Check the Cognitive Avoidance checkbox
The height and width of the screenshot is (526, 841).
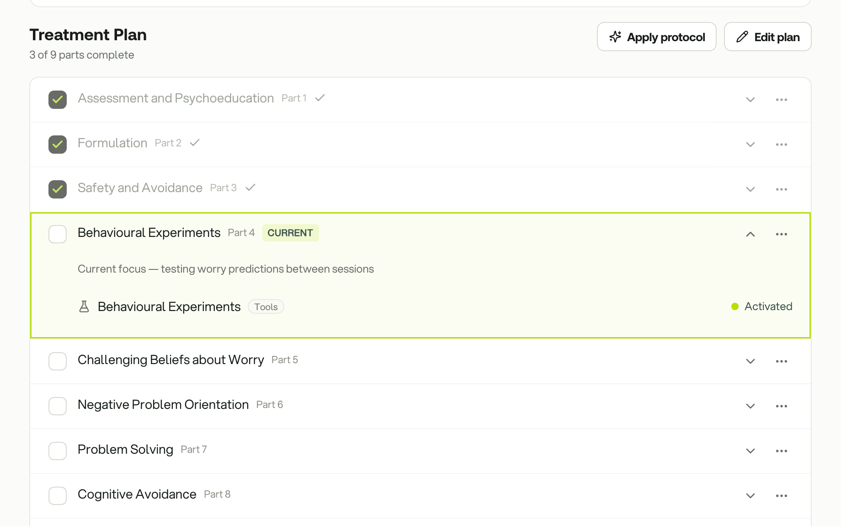[x=58, y=496]
